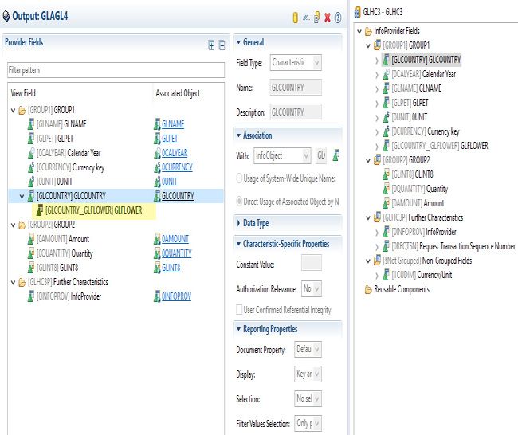Image resolution: width=518 pixels, height=435 pixels.
Task: Click the InfoProvider Fields folder icon
Action: tap(368, 31)
